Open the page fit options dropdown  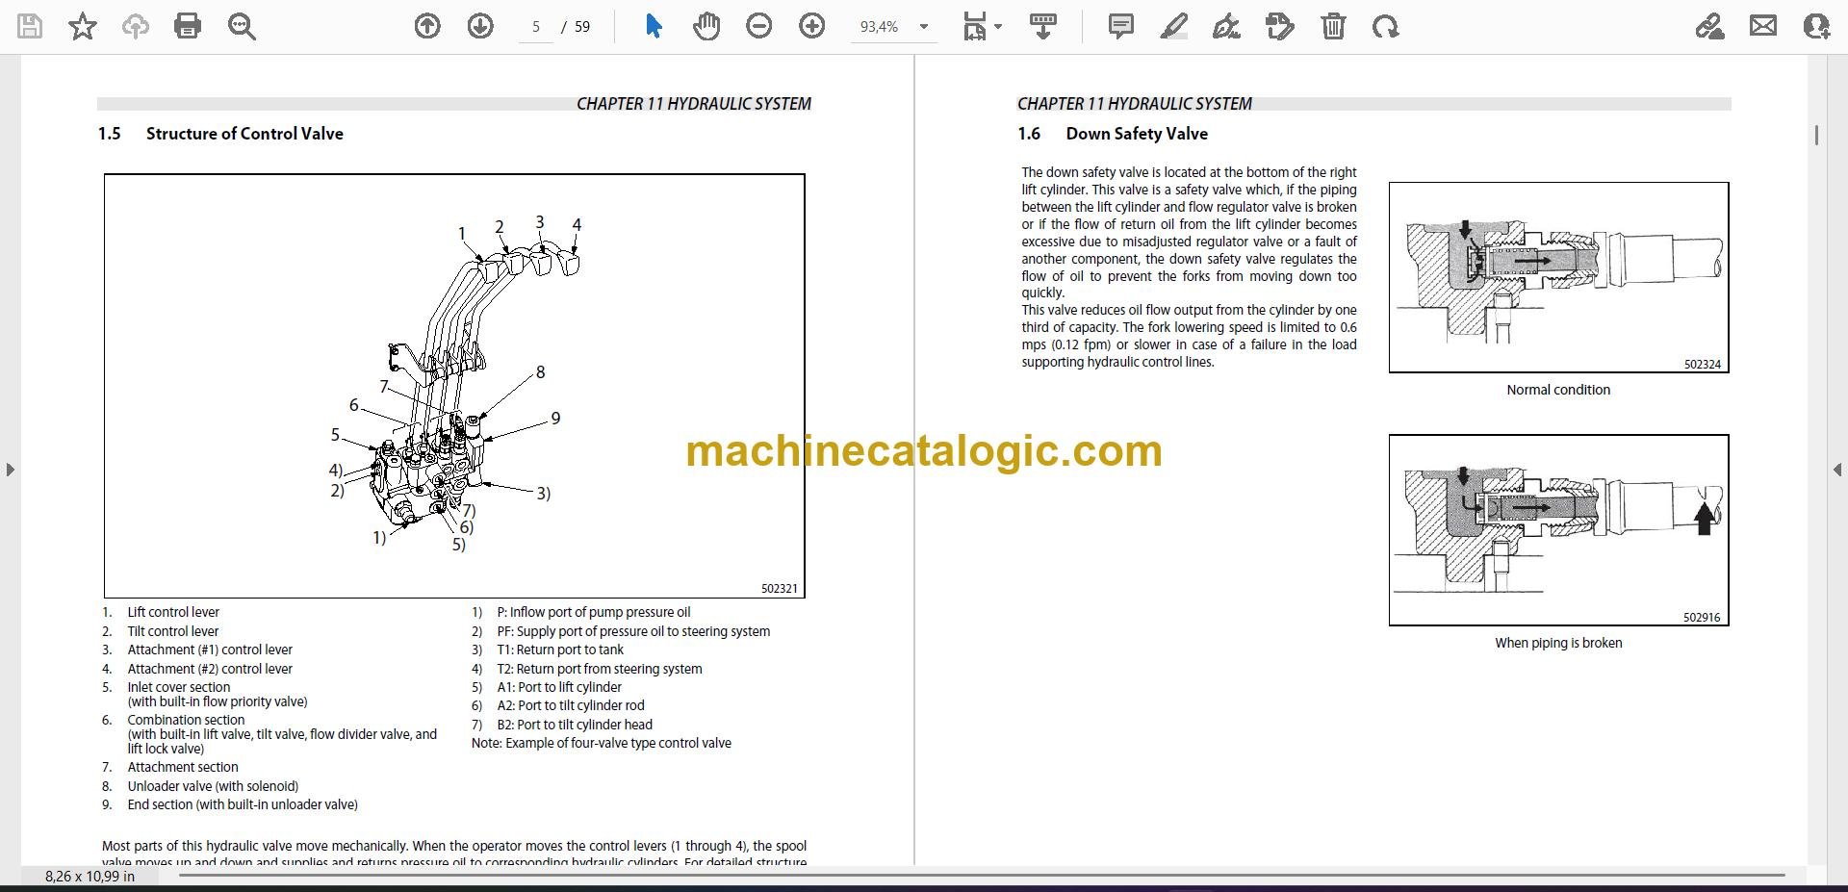(982, 27)
